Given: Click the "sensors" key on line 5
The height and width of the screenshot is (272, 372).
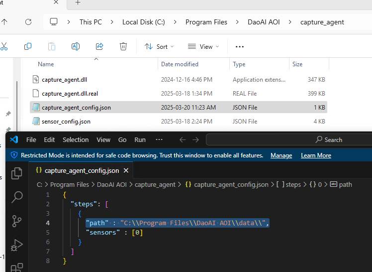Looking at the screenshot, I should pos(103,232).
